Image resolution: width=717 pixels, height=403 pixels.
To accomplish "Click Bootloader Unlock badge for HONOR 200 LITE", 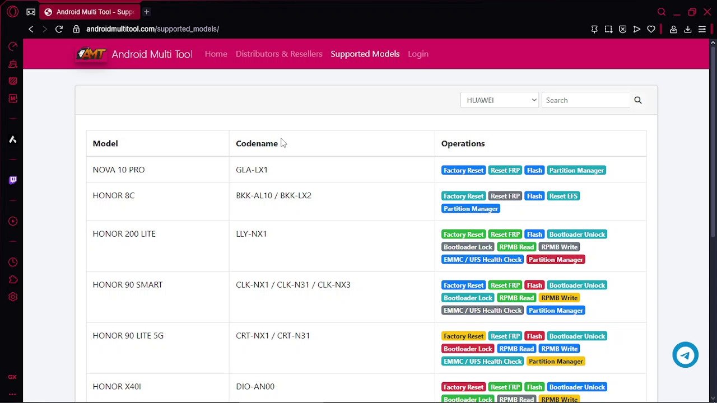I will pyautogui.click(x=577, y=234).
